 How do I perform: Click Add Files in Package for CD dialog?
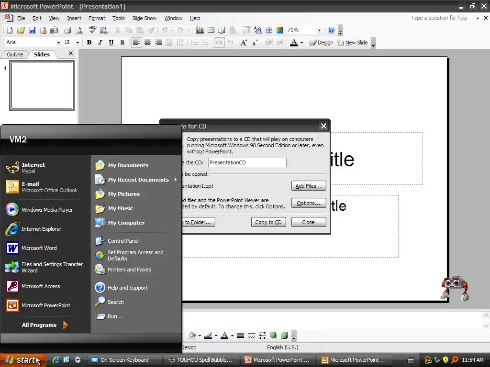click(x=309, y=186)
